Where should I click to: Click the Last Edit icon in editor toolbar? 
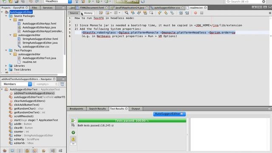pyautogui.click(x=101, y=13)
